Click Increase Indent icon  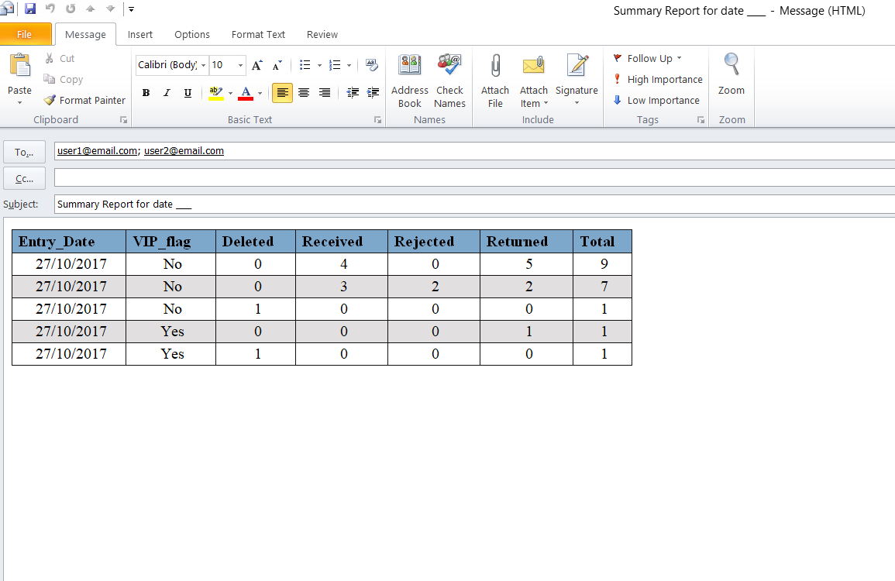(x=373, y=92)
